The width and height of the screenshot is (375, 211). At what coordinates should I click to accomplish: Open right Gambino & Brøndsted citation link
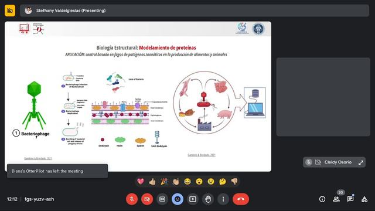pos(202,155)
